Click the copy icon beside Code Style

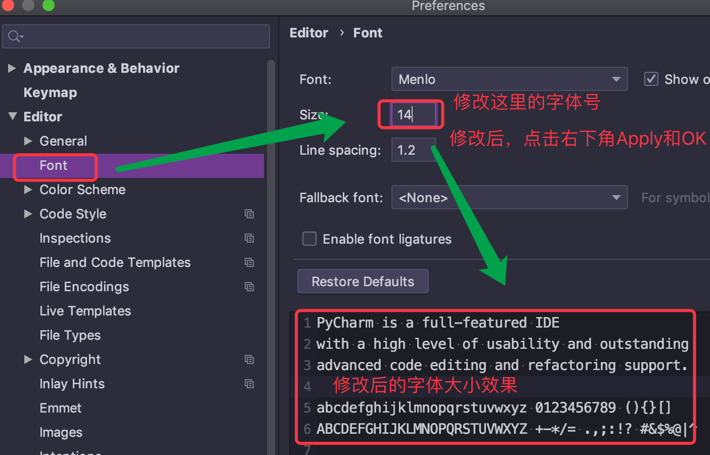pyautogui.click(x=249, y=214)
